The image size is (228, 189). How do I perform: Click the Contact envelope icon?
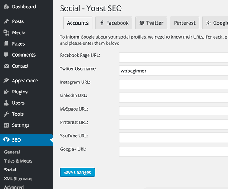6,66
